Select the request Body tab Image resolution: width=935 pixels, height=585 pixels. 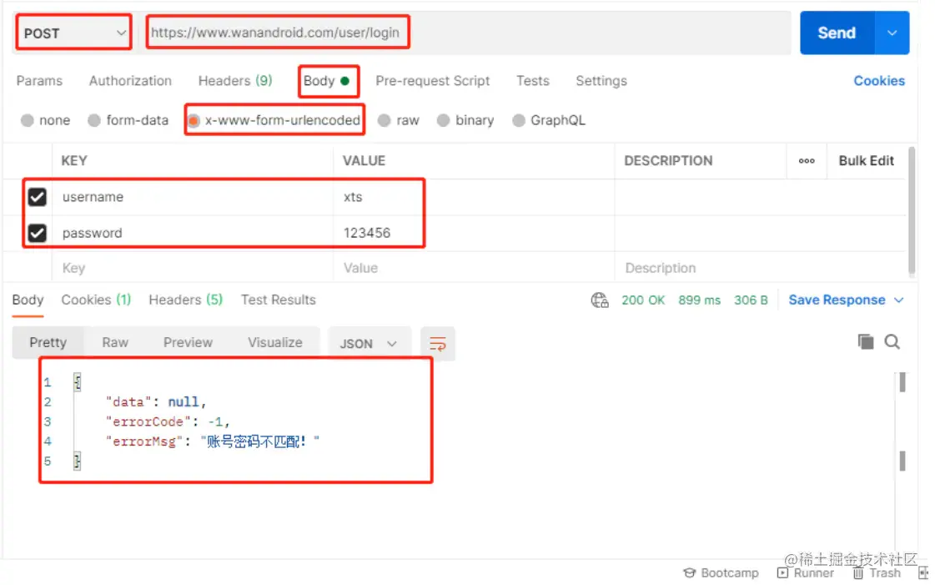(x=327, y=80)
